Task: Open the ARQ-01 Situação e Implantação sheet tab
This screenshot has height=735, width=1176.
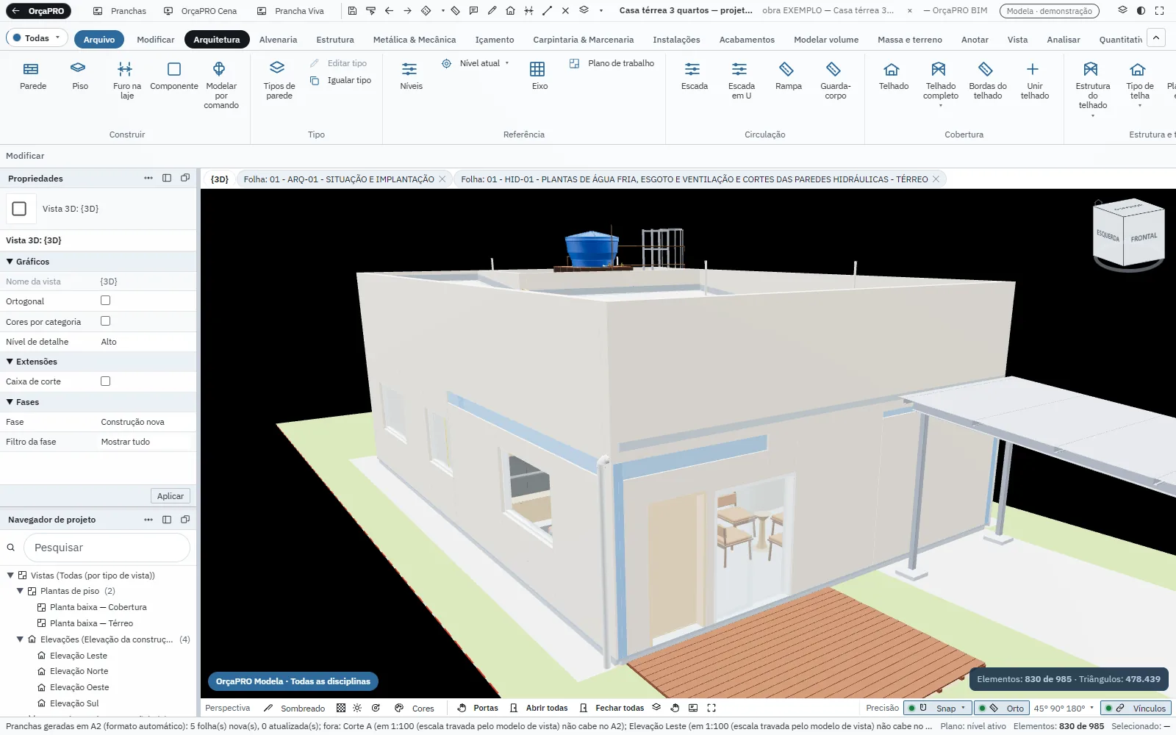Action: (338, 179)
